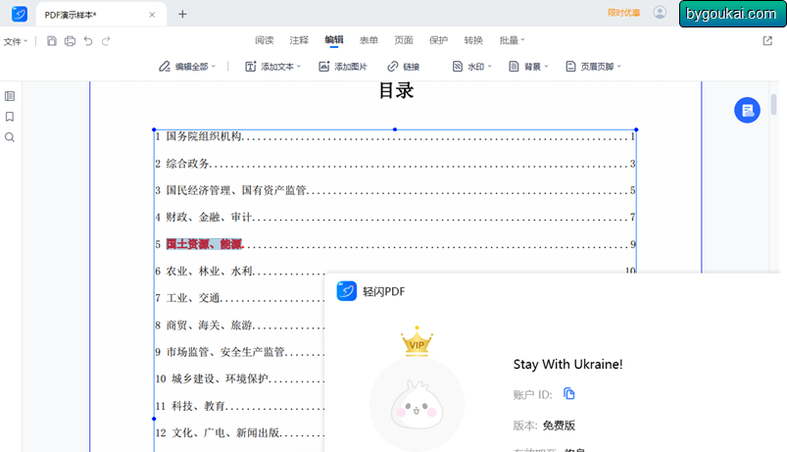Open the user account avatar icon
Viewport: 787px width, 452px height.
pos(660,13)
